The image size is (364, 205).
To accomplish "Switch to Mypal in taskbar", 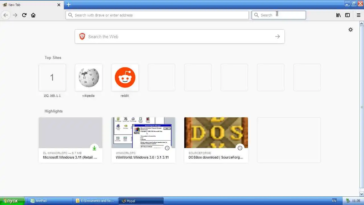I will (x=141, y=201).
